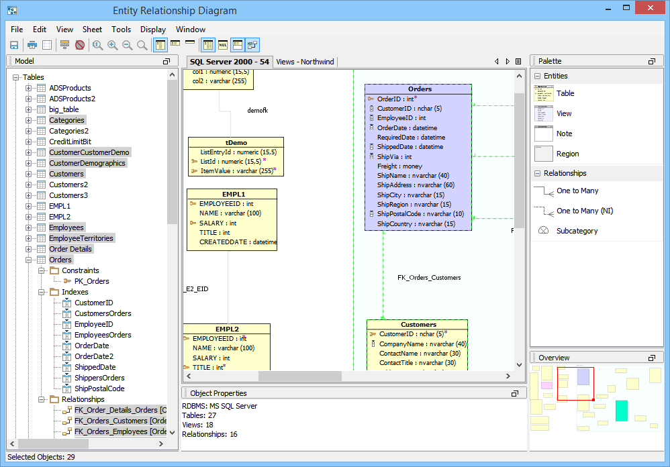Image resolution: width=670 pixels, height=467 pixels.
Task: Click the Save diagram toolbar icon
Action: click(x=14, y=45)
